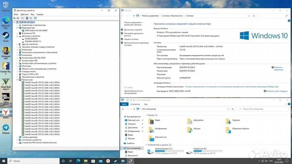292x164 pixels.
Task: Open the Справка menu in Device Manager
Action: point(40,14)
